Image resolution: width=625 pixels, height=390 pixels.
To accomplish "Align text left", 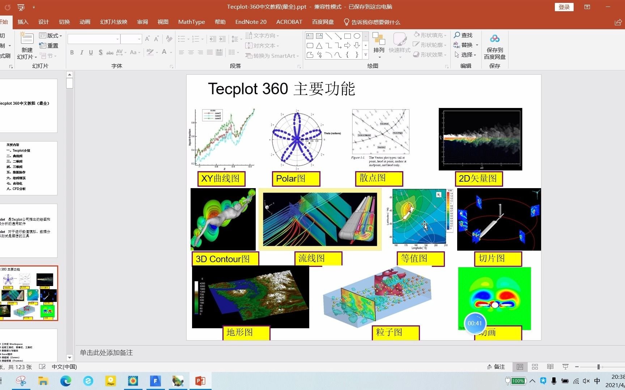I will [x=182, y=52].
